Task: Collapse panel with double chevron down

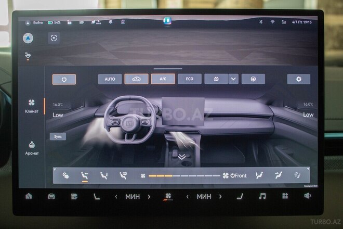Action: click(x=182, y=157)
